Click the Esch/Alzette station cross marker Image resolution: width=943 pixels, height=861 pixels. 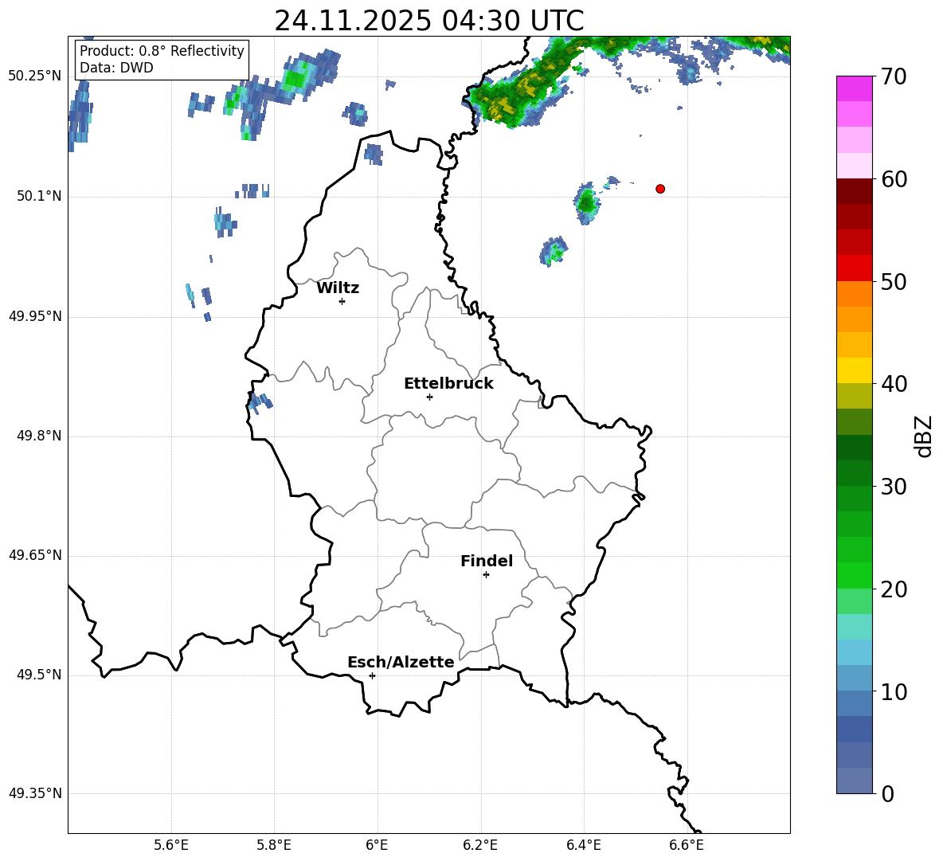pos(372,675)
